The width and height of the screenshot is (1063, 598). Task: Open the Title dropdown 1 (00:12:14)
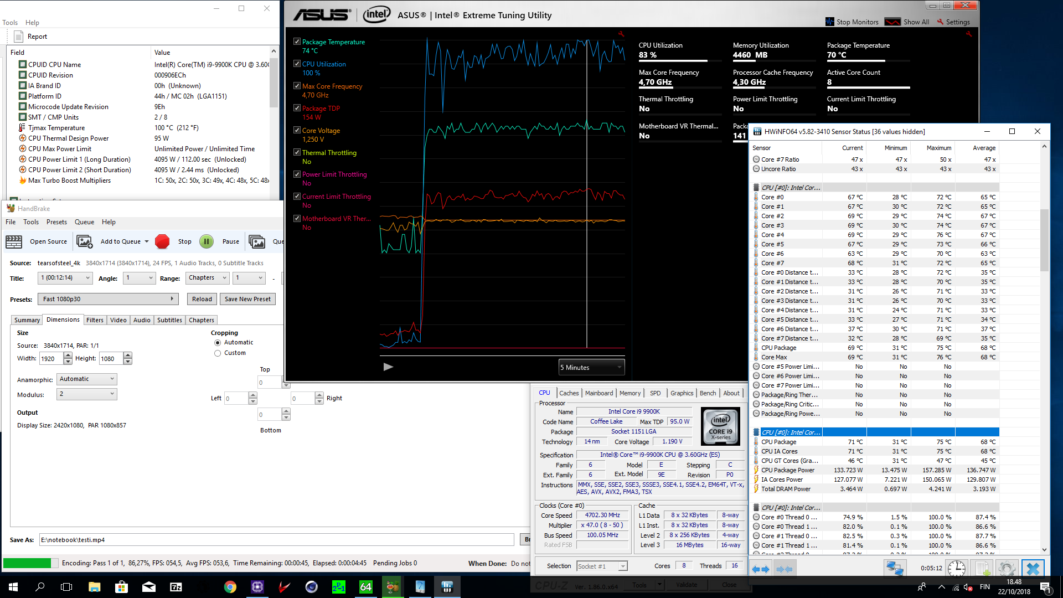coord(65,278)
